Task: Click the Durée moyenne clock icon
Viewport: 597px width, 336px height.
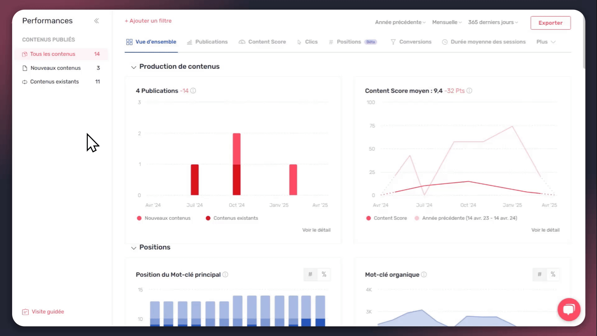Action: [445, 42]
